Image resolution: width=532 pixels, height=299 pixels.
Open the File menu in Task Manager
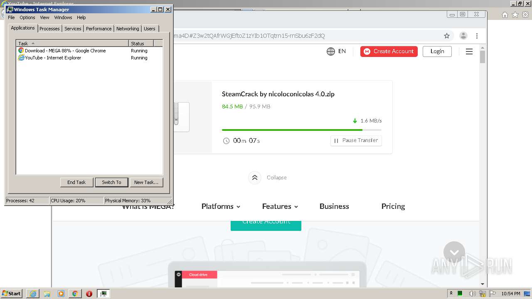pos(11,17)
